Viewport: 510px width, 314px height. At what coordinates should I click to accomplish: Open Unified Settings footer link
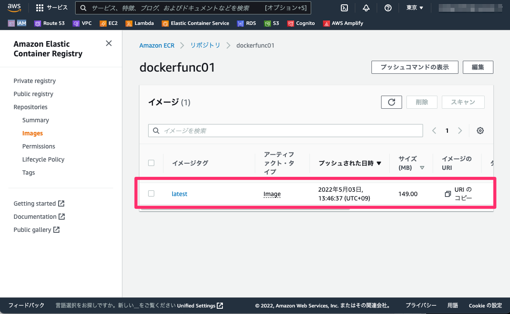click(200, 306)
